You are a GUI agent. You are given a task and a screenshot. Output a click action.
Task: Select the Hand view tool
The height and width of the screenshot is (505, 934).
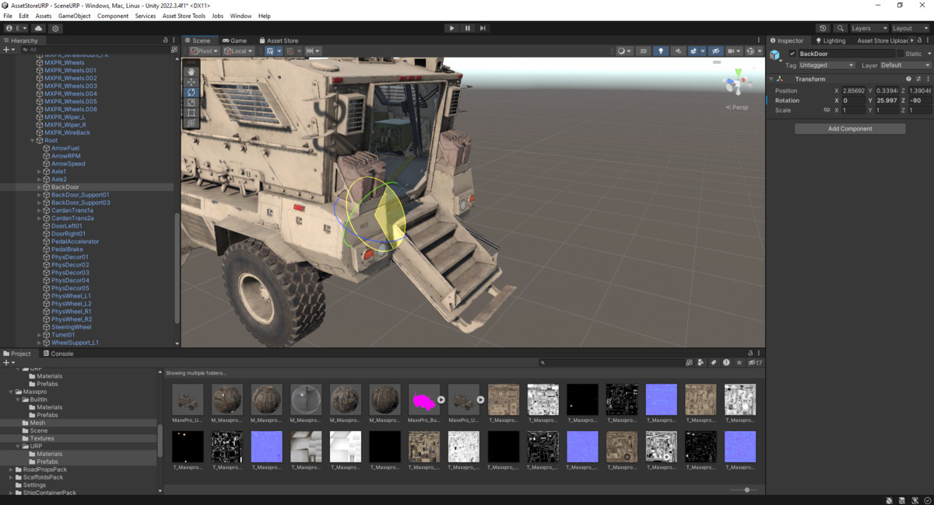(191, 72)
